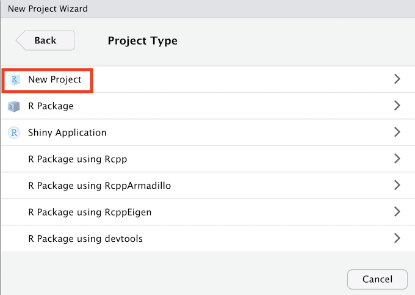
Task: Expand the Shiny Application chevron arrow
Action: 397,133
